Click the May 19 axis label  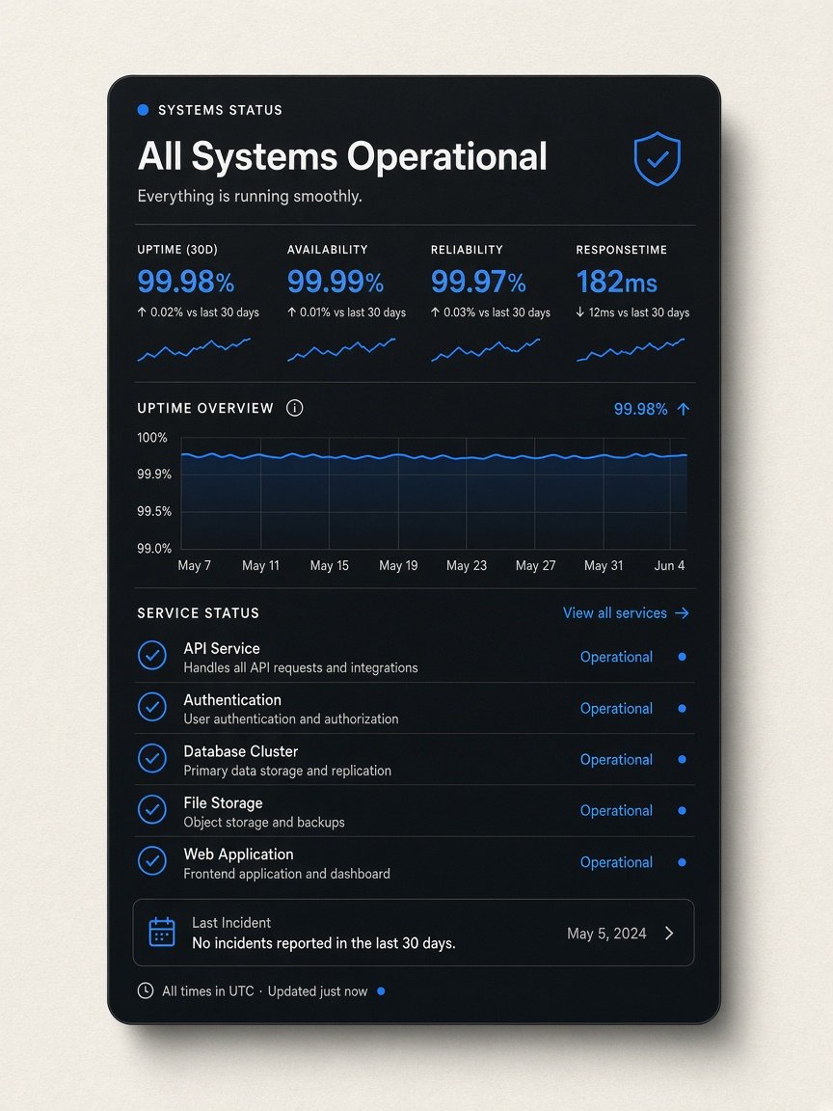[x=398, y=565]
